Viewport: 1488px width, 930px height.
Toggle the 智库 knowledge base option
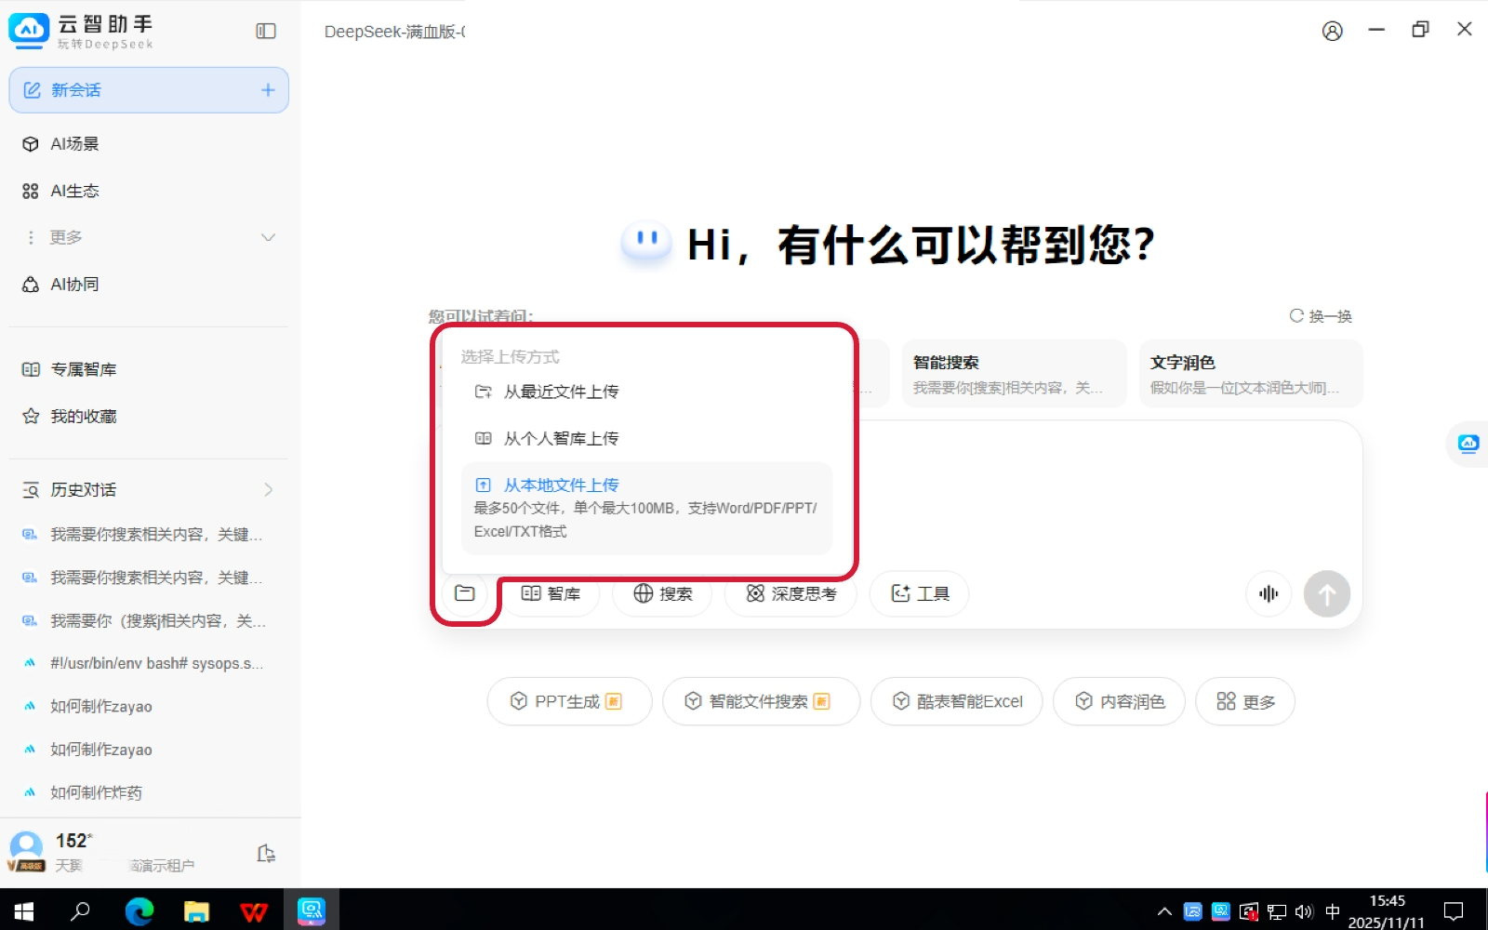click(551, 593)
